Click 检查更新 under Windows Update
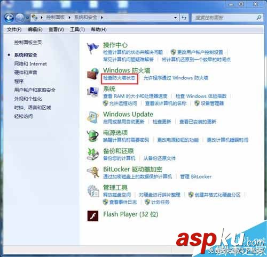The width and height of the screenshot is (267, 257). 162,122
